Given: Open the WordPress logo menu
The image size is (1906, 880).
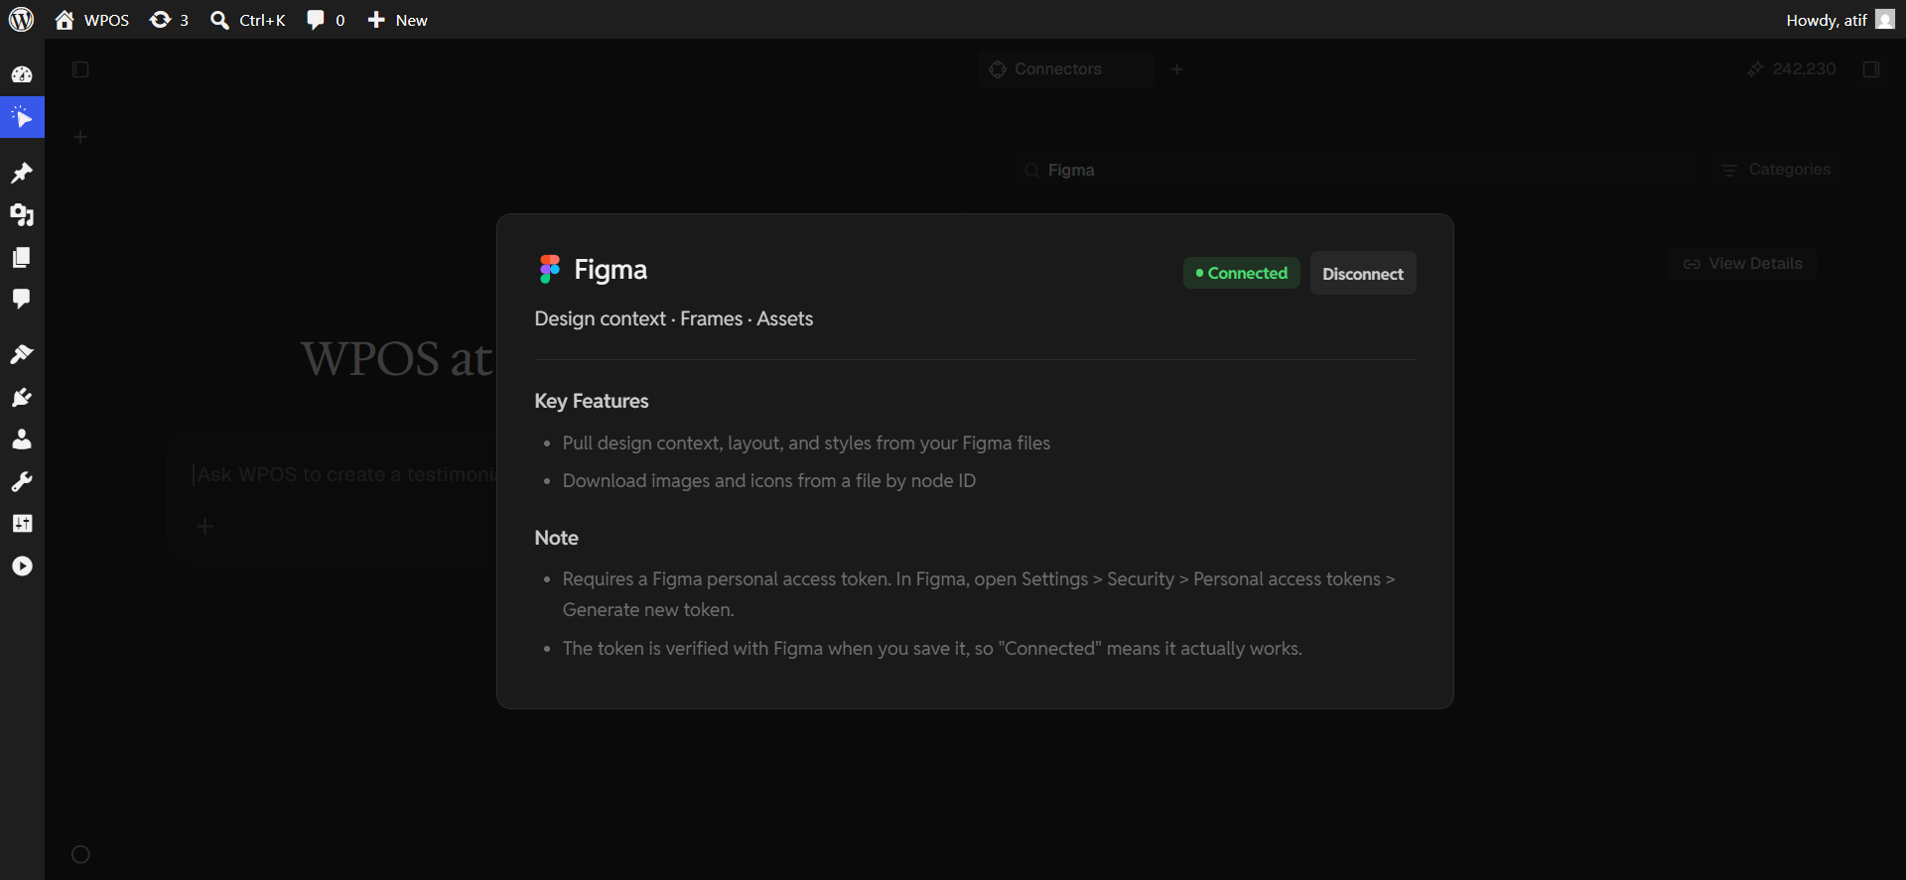Looking at the screenshot, I should (x=21, y=20).
